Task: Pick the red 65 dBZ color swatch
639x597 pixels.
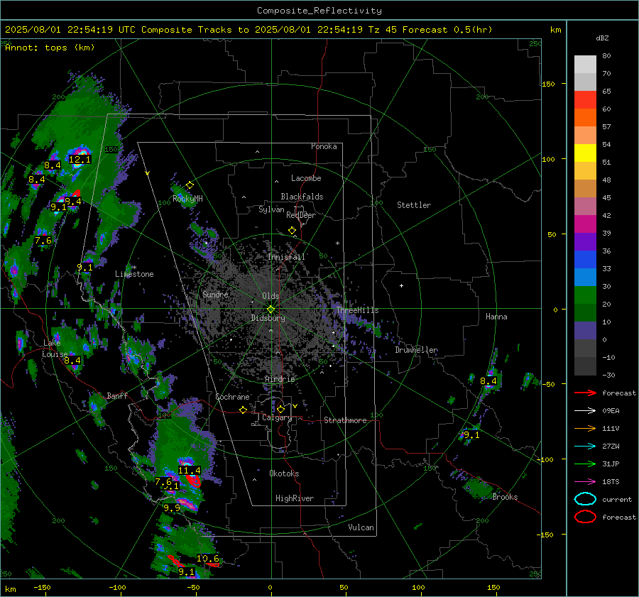Action: [x=585, y=100]
